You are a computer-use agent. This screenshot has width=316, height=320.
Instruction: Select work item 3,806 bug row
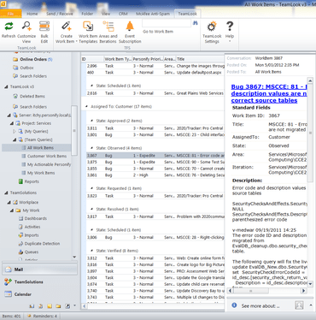pyautogui.click(x=155, y=237)
